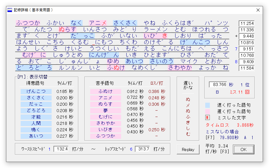
Task: Click the 11.336 time field
Action: click(247, 30)
